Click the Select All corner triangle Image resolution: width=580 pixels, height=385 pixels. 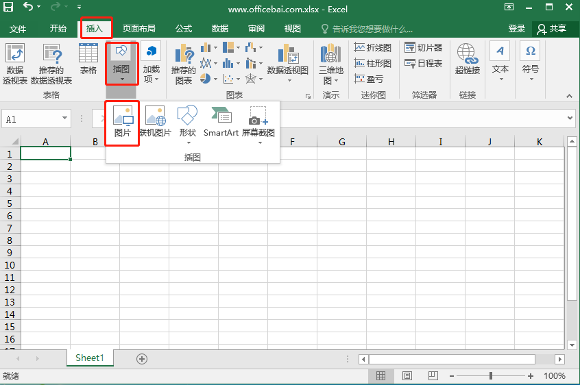15,142
